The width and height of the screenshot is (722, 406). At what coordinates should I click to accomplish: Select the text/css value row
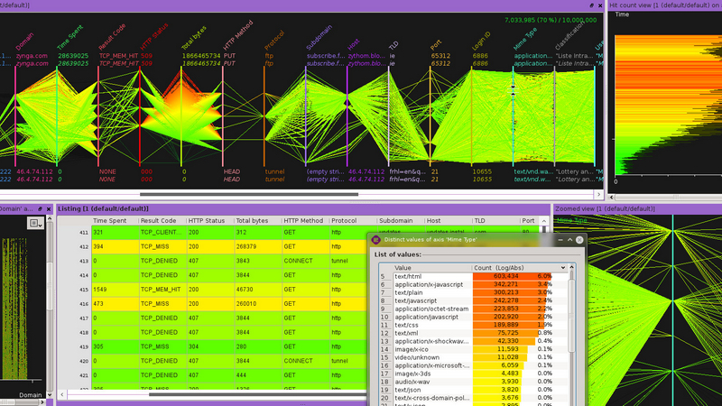coord(473,325)
